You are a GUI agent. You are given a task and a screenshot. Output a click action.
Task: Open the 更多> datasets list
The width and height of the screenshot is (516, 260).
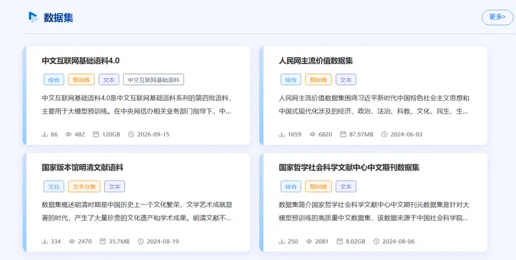(x=497, y=17)
